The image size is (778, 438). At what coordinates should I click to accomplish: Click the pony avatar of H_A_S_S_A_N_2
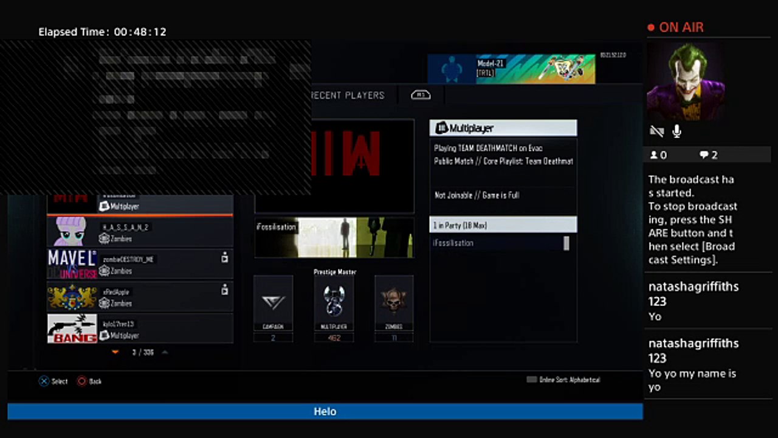[x=72, y=232]
